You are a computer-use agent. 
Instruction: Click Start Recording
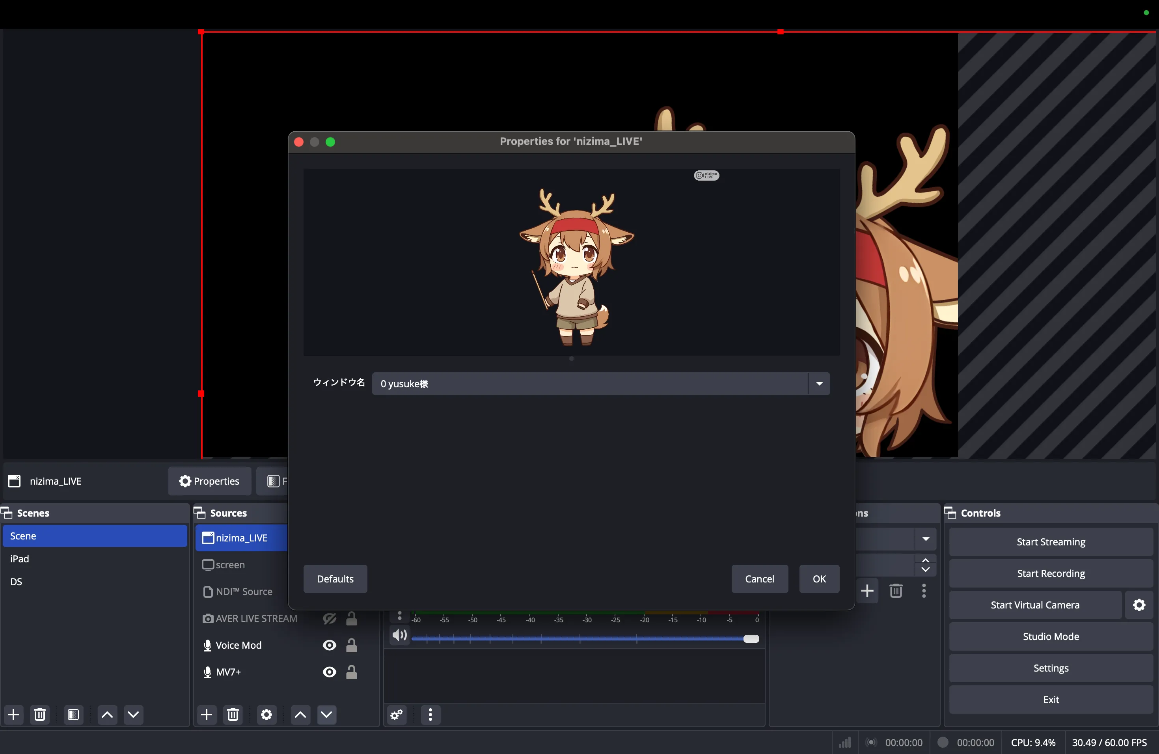point(1051,573)
